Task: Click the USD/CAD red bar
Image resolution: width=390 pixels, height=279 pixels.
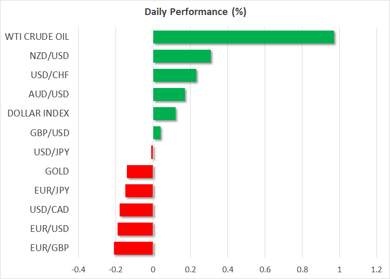Action: tap(136, 210)
